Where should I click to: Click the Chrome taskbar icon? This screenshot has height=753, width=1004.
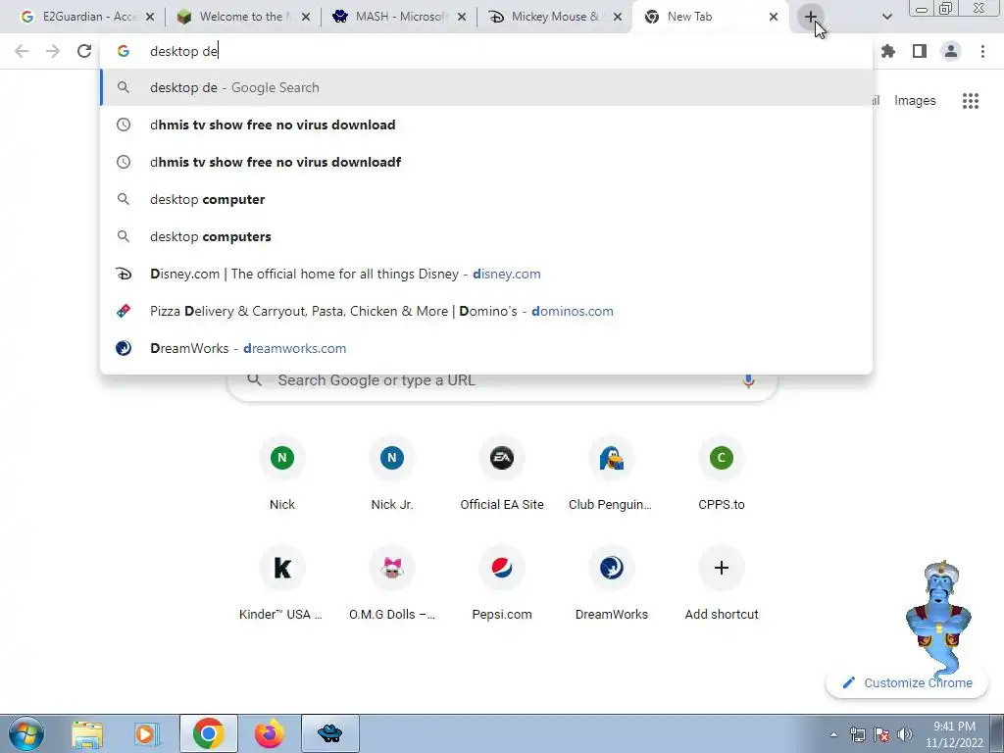point(208,733)
